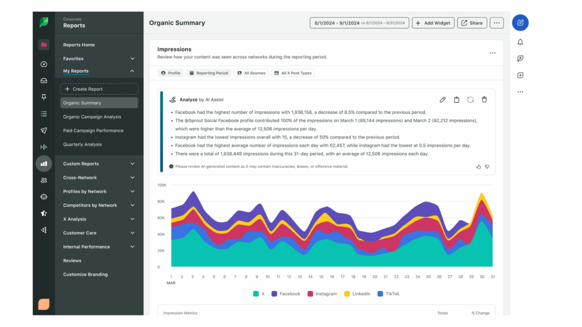Open the Organic Campaign Analysis report
Image resolution: width=582 pixels, height=327 pixels.
[x=92, y=117]
